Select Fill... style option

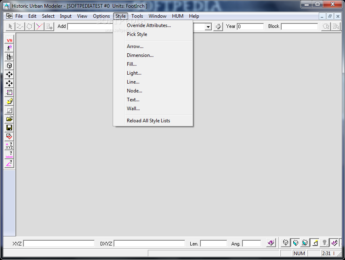153,64
